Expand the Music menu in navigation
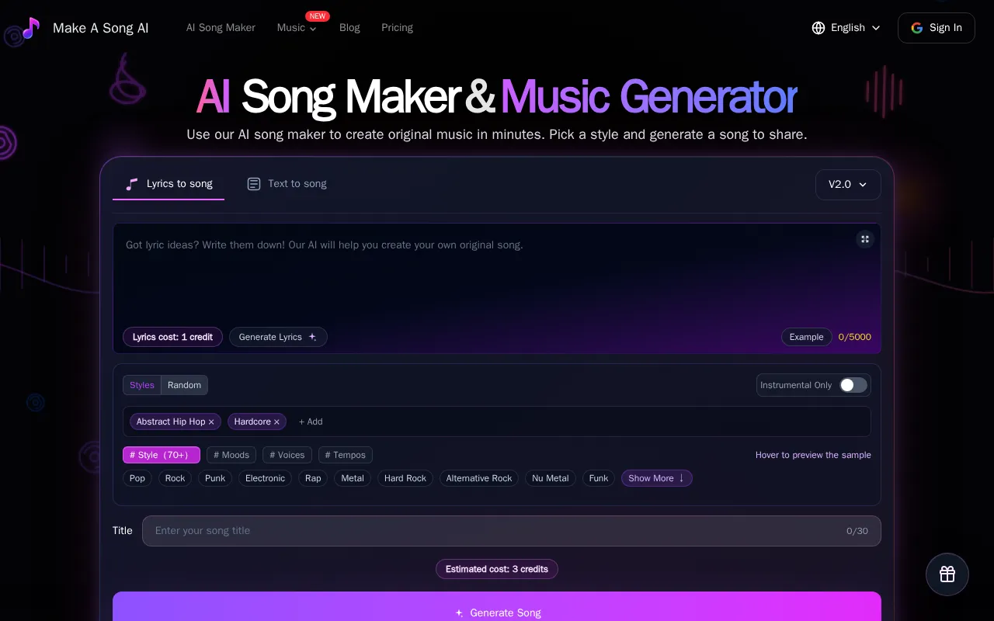 tap(297, 28)
